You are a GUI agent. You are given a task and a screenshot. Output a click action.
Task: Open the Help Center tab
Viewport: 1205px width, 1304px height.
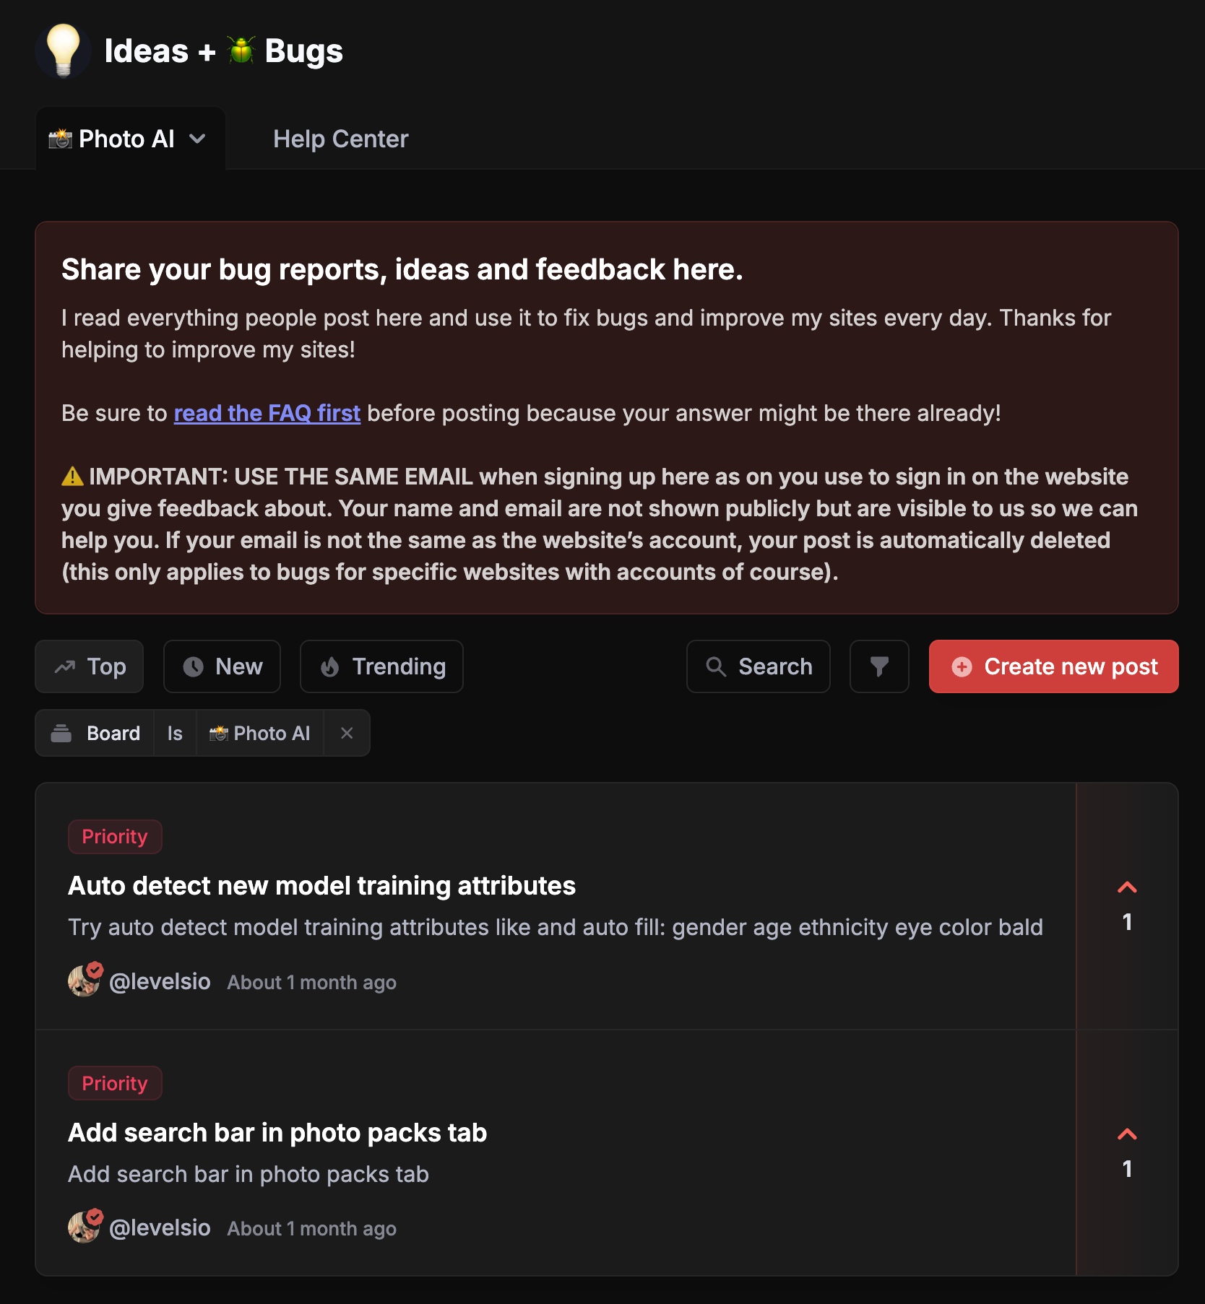[x=340, y=139]
